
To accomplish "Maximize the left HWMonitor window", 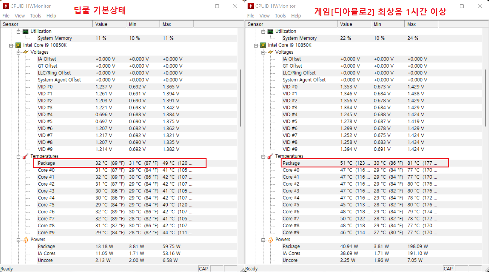I will pyautogui.click(x=217, y=6).
